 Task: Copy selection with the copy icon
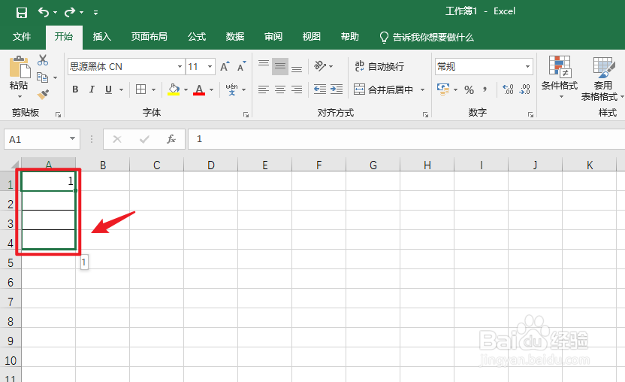42,77
